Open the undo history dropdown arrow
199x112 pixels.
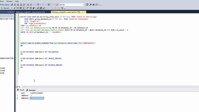tap(41, 5)
